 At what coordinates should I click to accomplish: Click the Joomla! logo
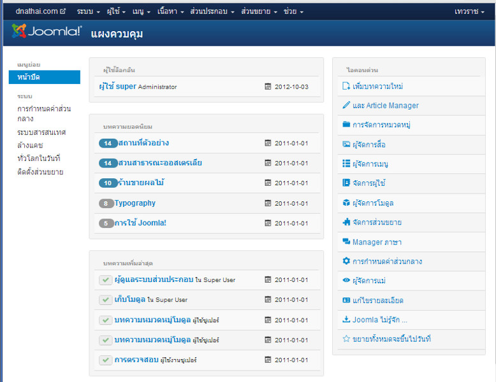(47, 31)
